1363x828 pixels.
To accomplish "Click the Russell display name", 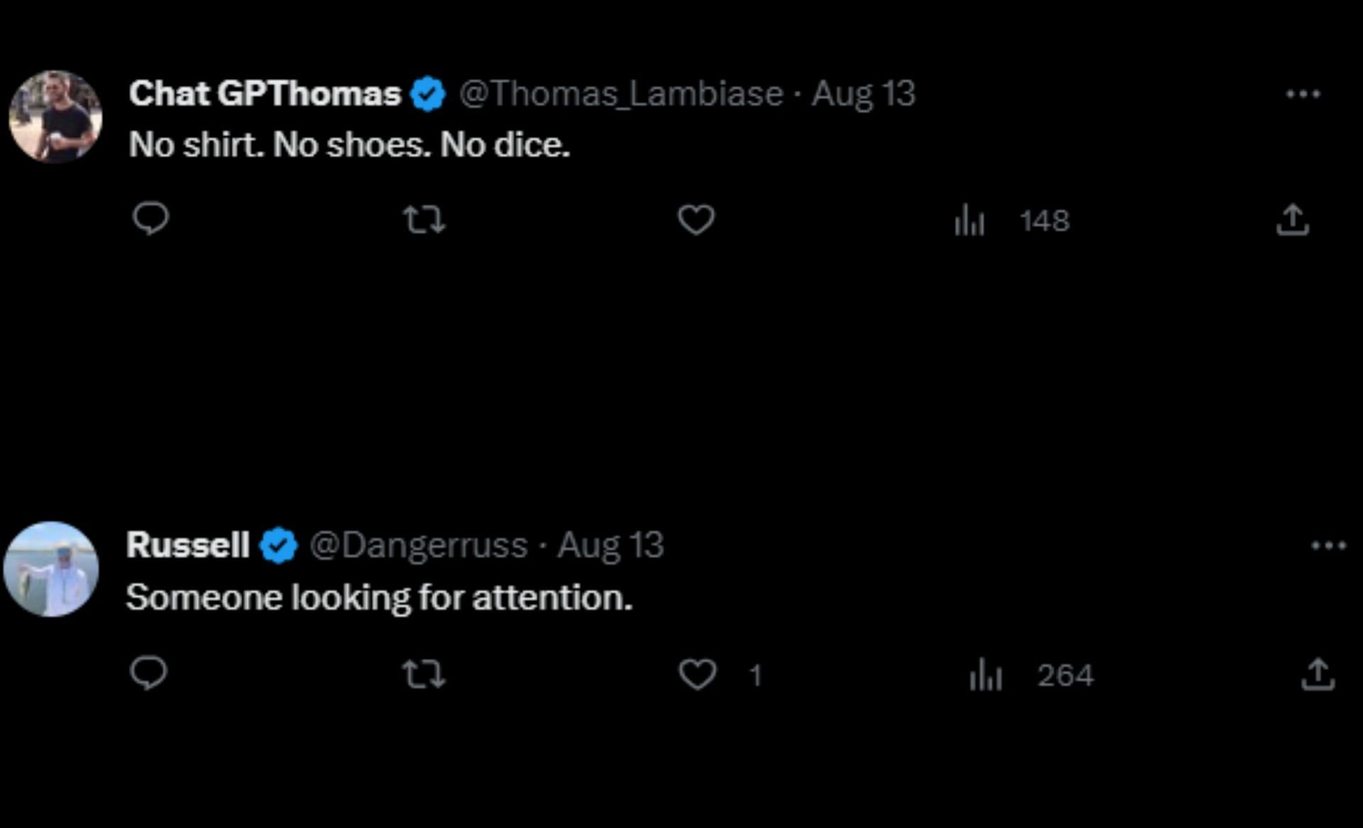I will [187, 545].
